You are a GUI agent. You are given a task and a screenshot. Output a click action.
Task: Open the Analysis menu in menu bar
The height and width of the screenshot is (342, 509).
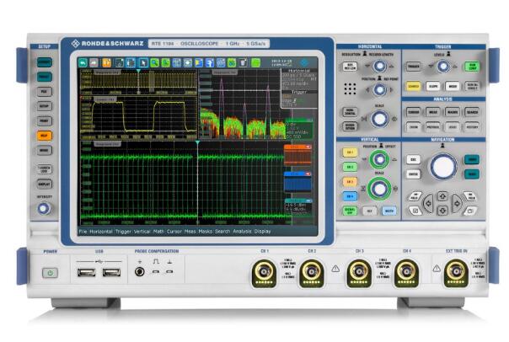click(242, 230)
